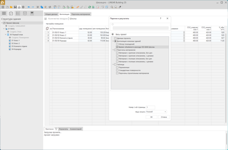The image size is (228, 150).
Task: Open project with the folder icon
Action: click(11, 7)
